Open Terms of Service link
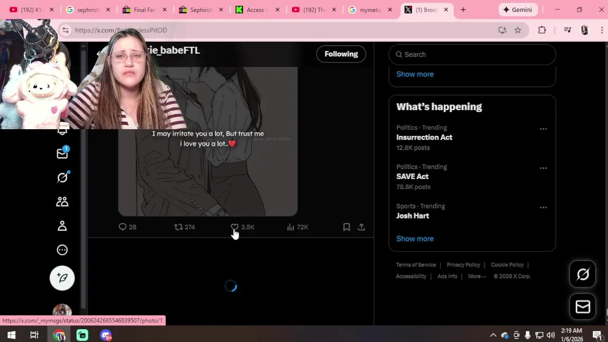The height and width of the screenshot is (342, 608). point(416,265)
